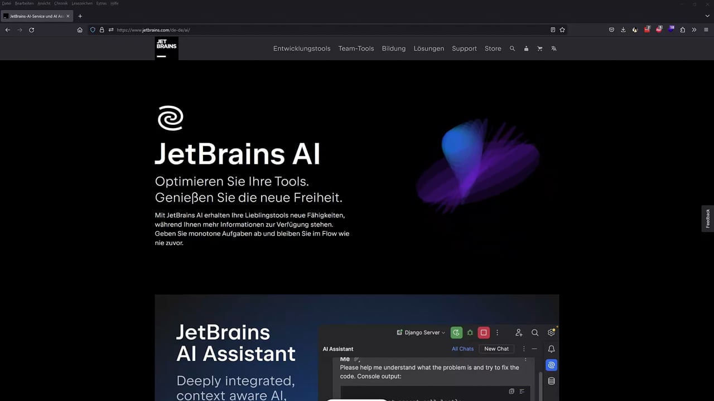Click the JetBrains logo in site header
Viewport: 714px width, 401px height.
point(166,48)
